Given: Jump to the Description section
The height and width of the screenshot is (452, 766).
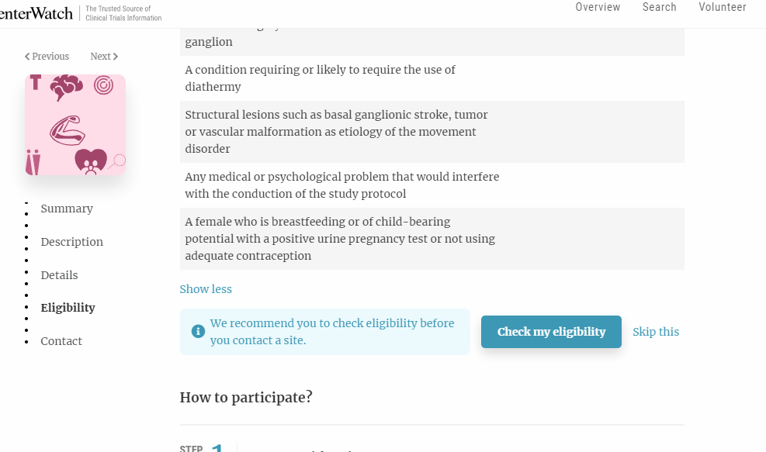Looking at the screenshot, I should [x=72, y=242].
